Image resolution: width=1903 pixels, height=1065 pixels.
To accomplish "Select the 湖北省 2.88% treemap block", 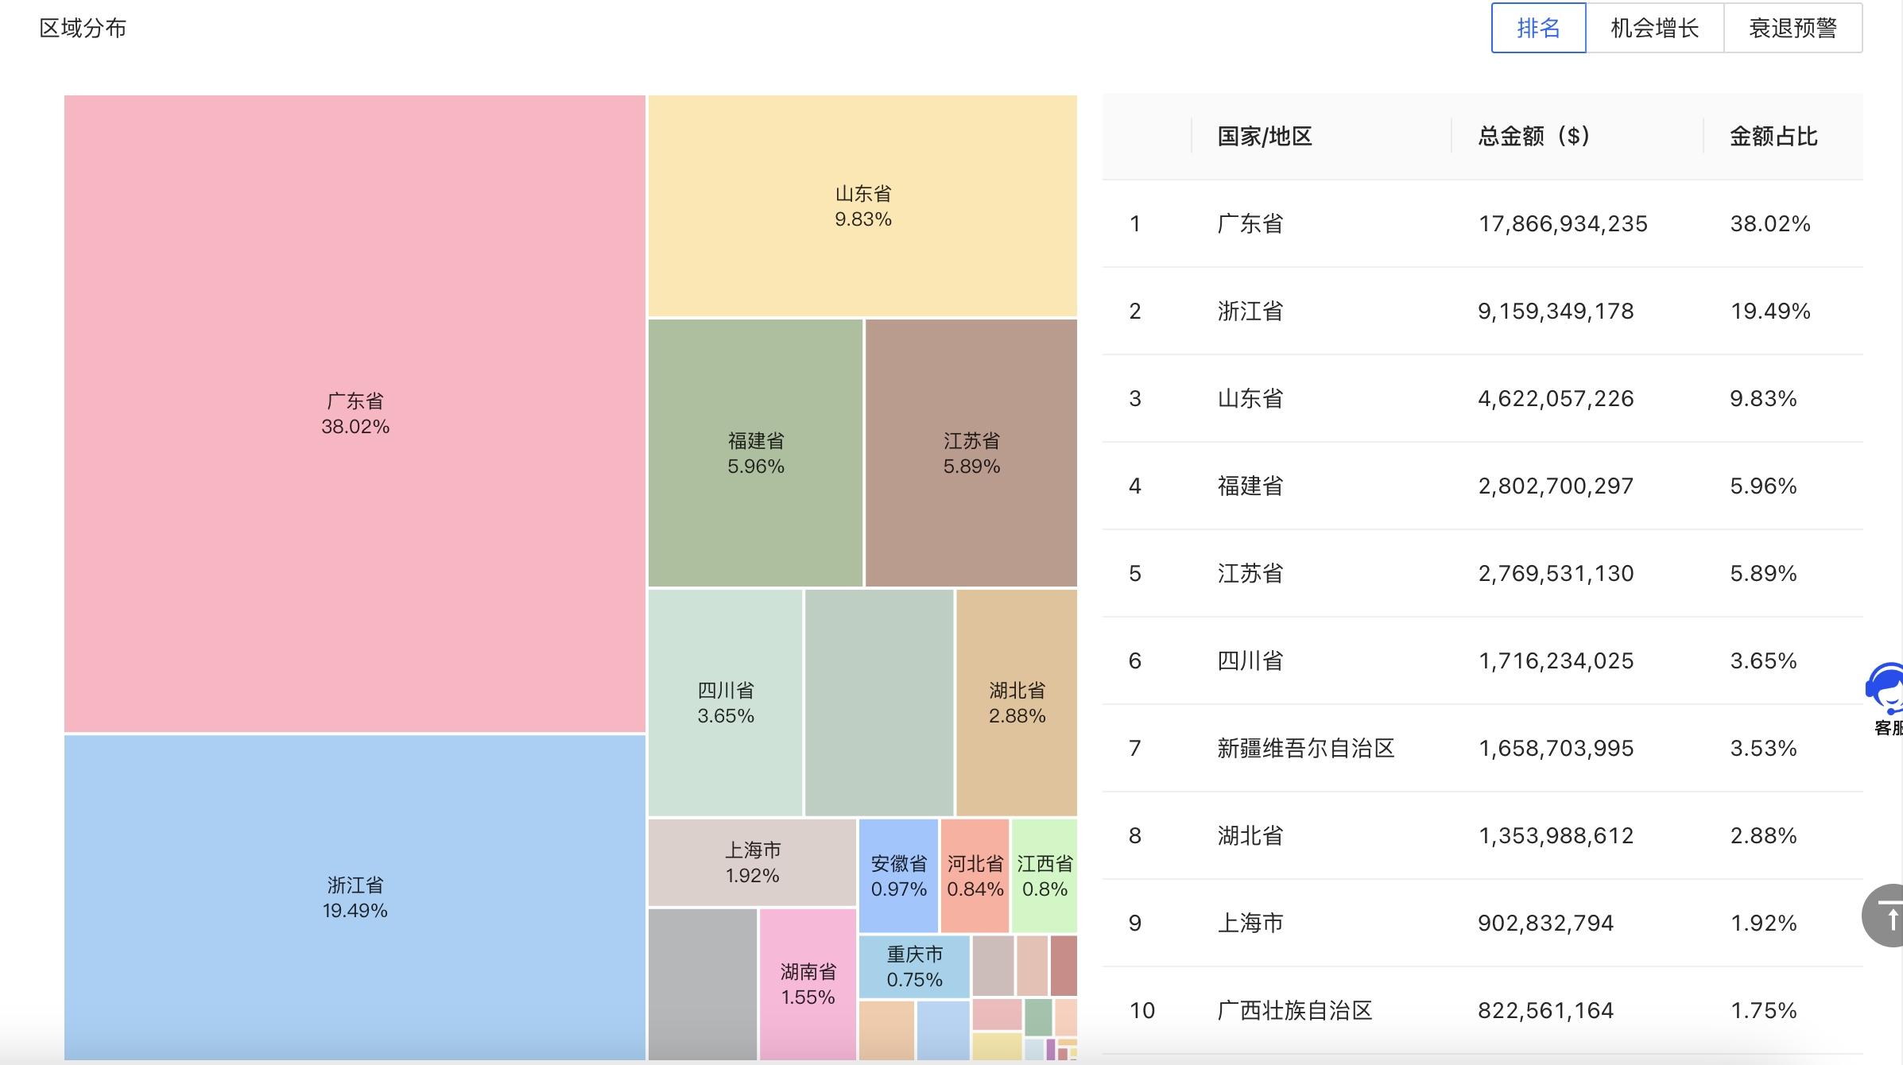I will (1017, 703).
